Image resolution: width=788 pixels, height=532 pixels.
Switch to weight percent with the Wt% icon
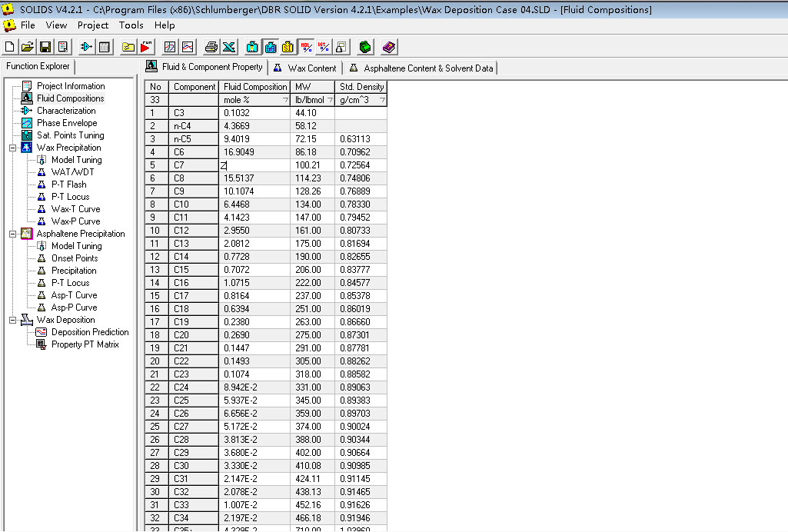point(324,47)
